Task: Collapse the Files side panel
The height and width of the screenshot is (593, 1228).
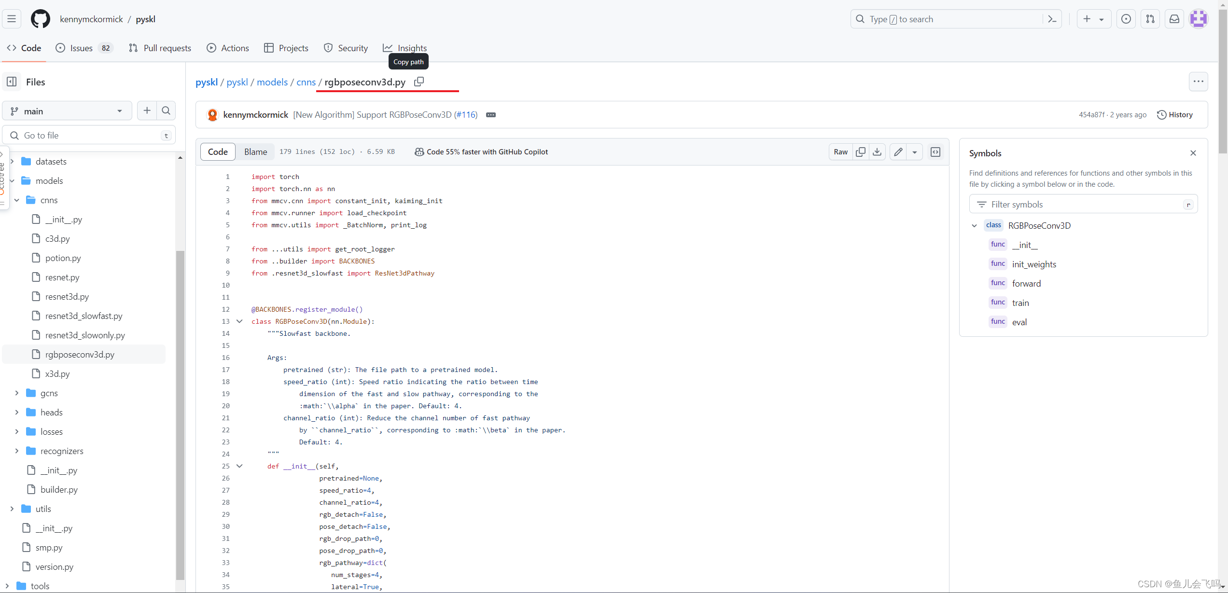Action: [x=12, y=82]
